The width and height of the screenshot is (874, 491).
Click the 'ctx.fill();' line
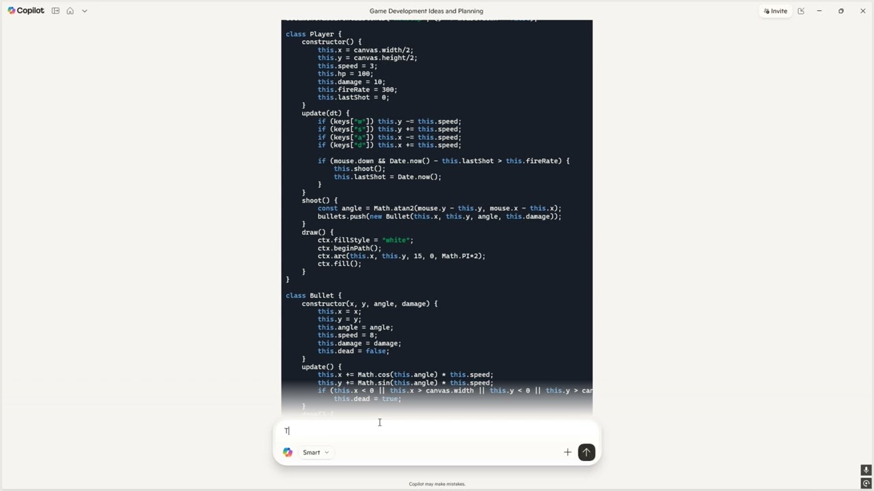(339, 264)
